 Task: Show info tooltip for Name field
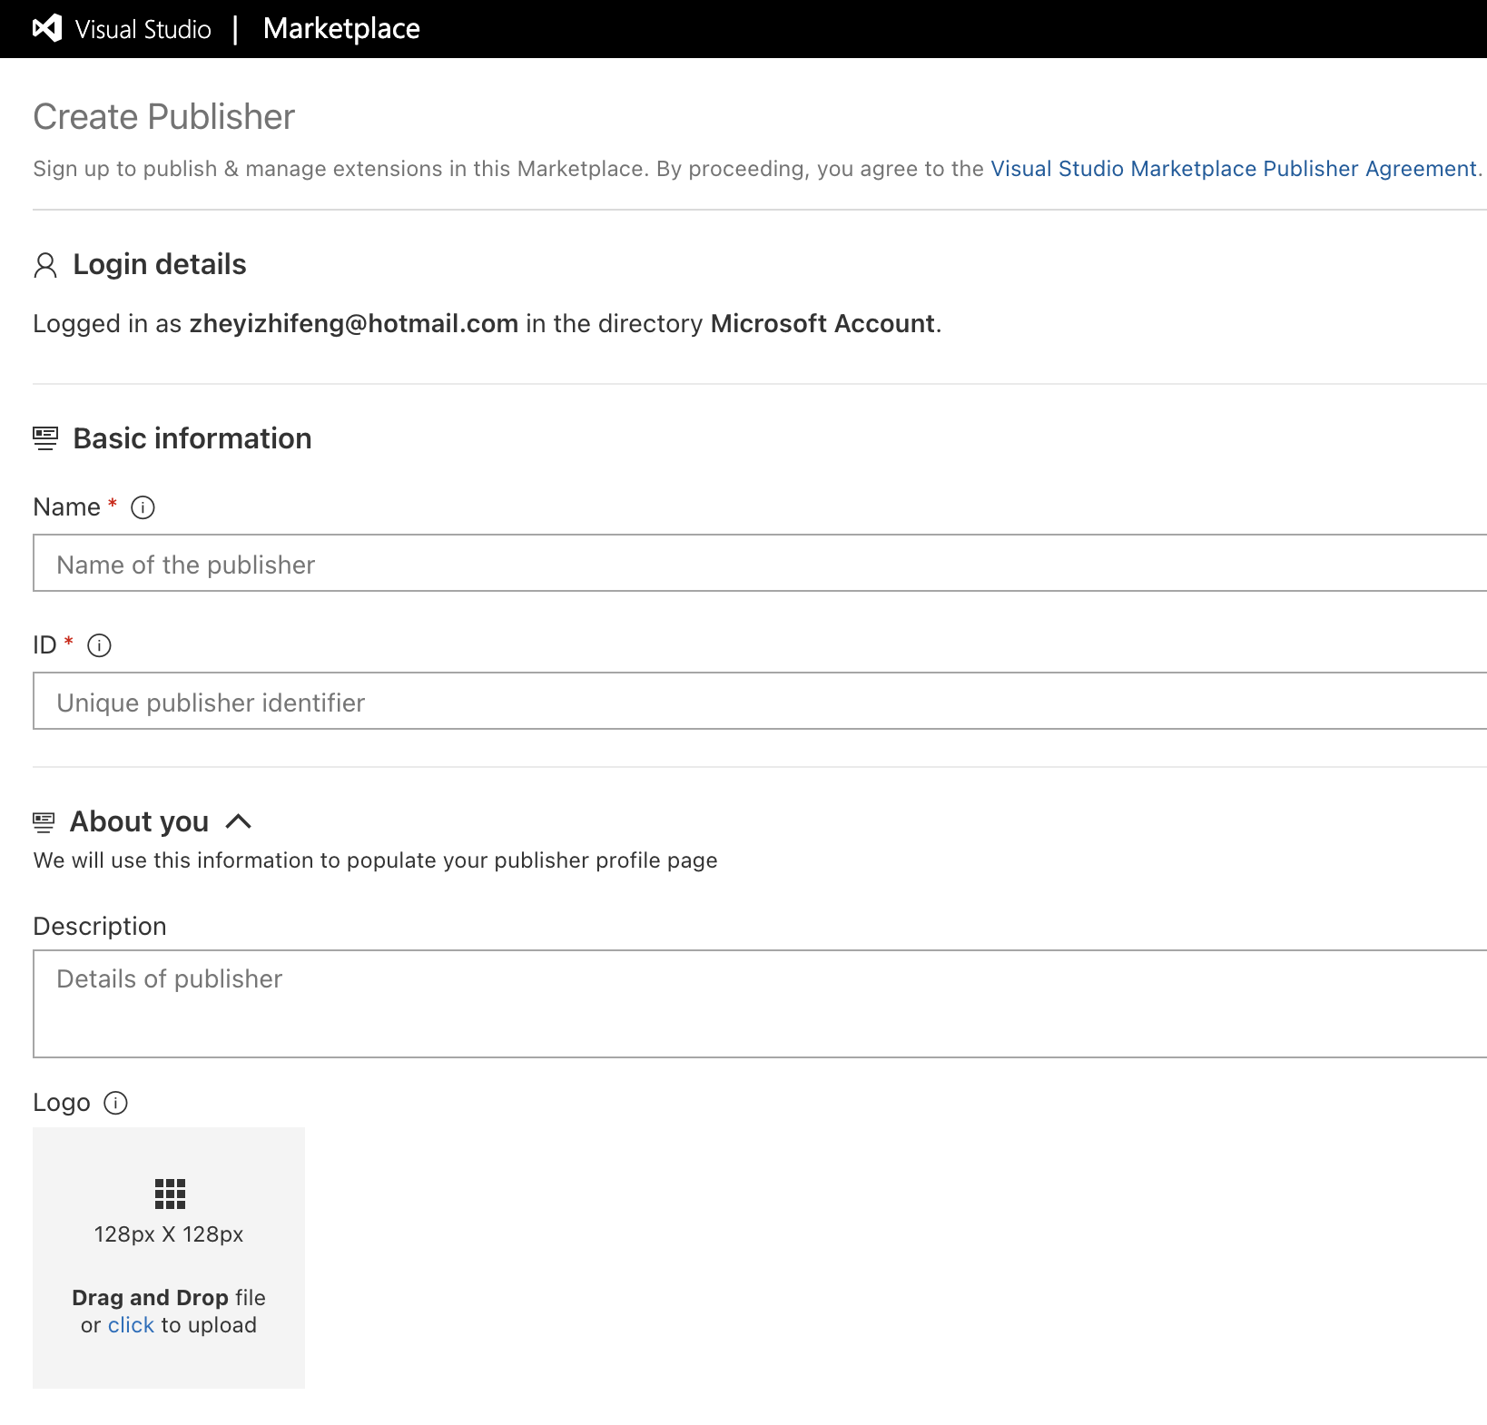coord(143,507)
